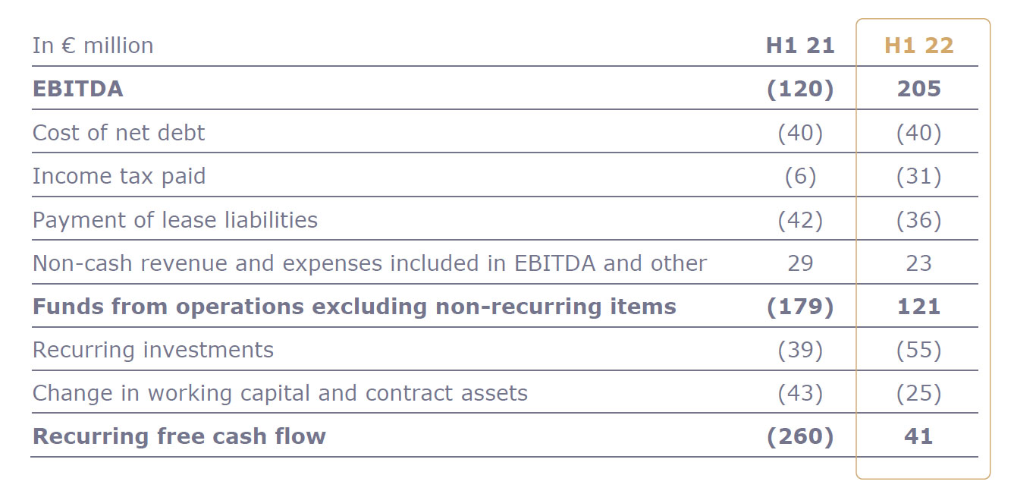
Task: Click the Recurring free cash flow label
Action: [179, 436]
